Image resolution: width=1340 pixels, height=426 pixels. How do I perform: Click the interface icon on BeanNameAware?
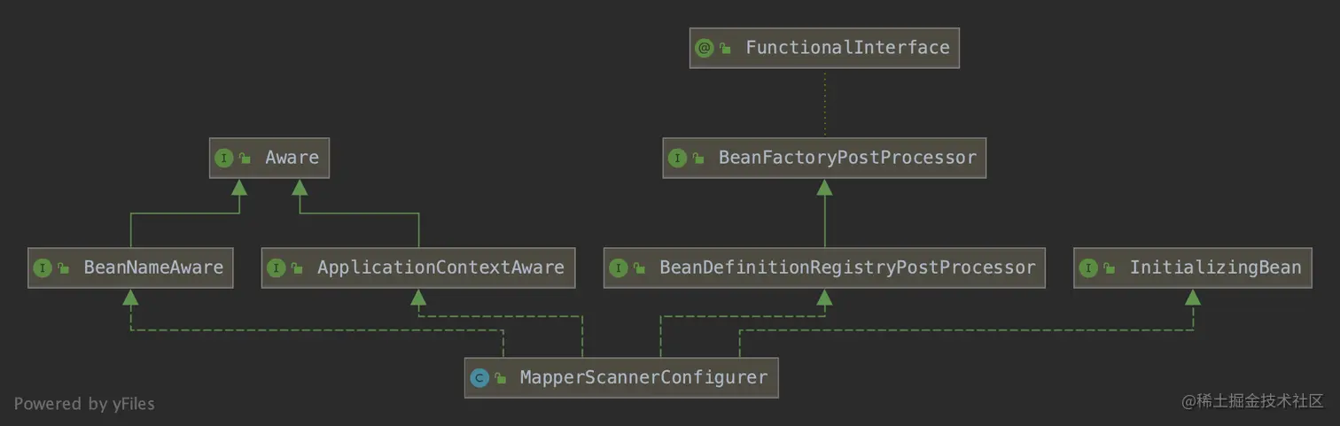(43, 267)
